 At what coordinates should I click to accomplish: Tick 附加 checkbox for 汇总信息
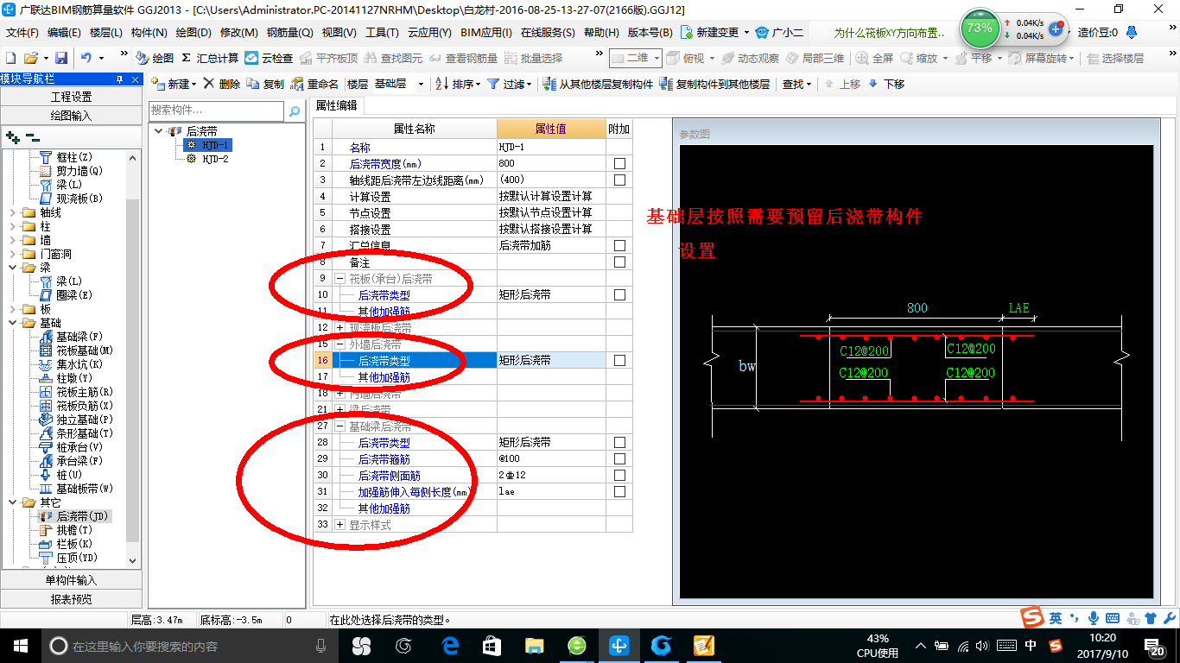click(x=619, y=246)
